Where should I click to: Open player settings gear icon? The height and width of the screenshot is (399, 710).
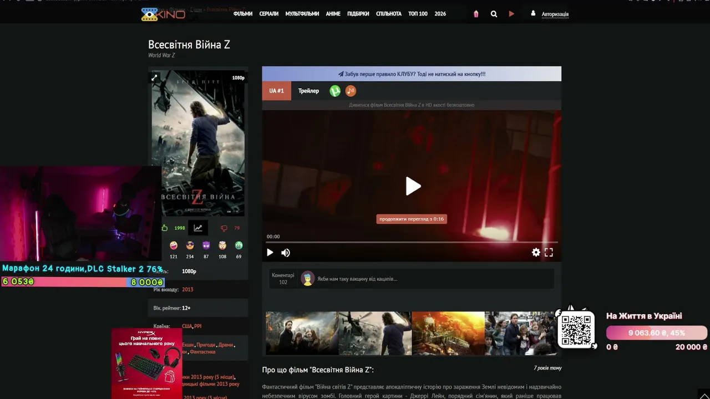(x=536, y=252)
